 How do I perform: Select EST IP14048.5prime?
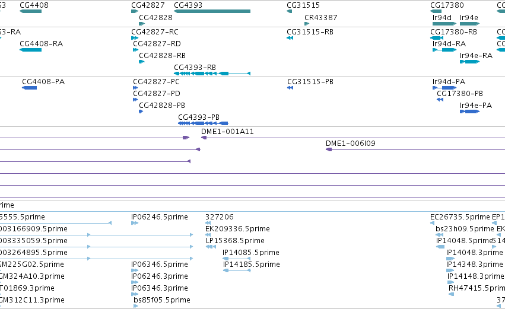click(x=465, y=241)
